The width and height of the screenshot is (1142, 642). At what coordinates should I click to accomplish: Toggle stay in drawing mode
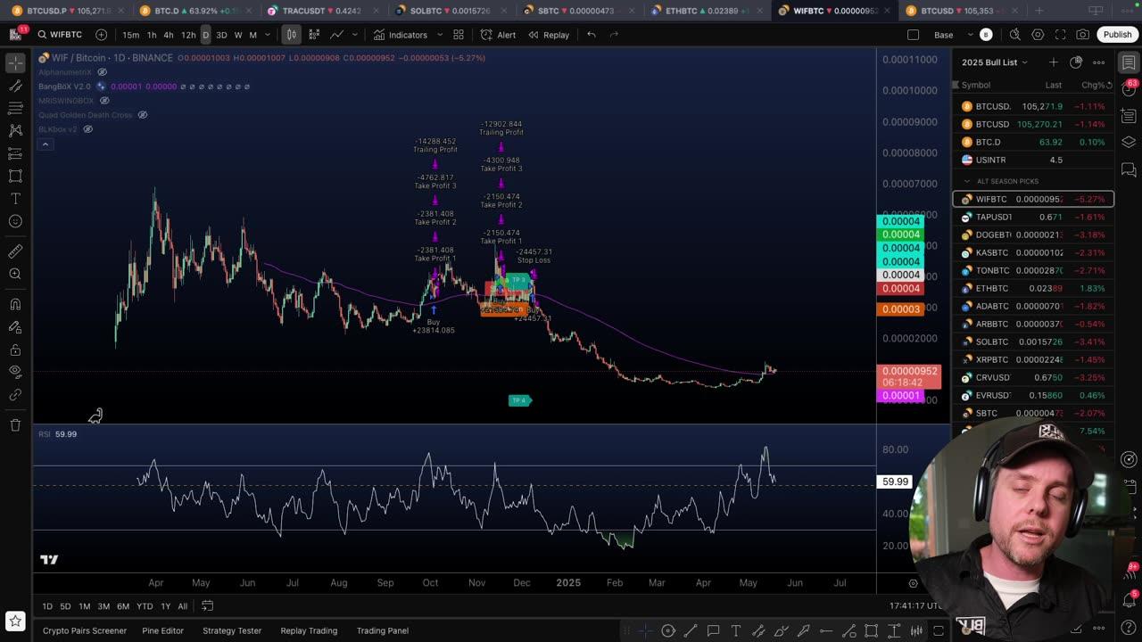[x=15, y=326]
